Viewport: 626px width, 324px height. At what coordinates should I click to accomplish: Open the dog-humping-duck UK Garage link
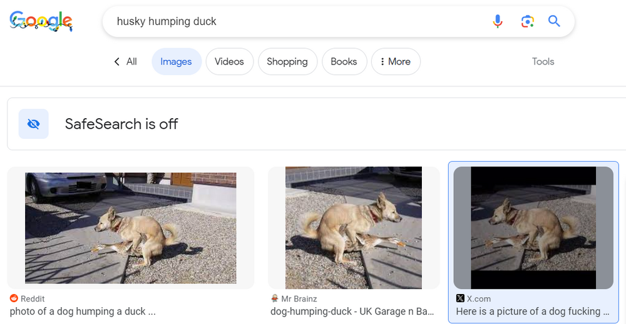click(352, 311)
